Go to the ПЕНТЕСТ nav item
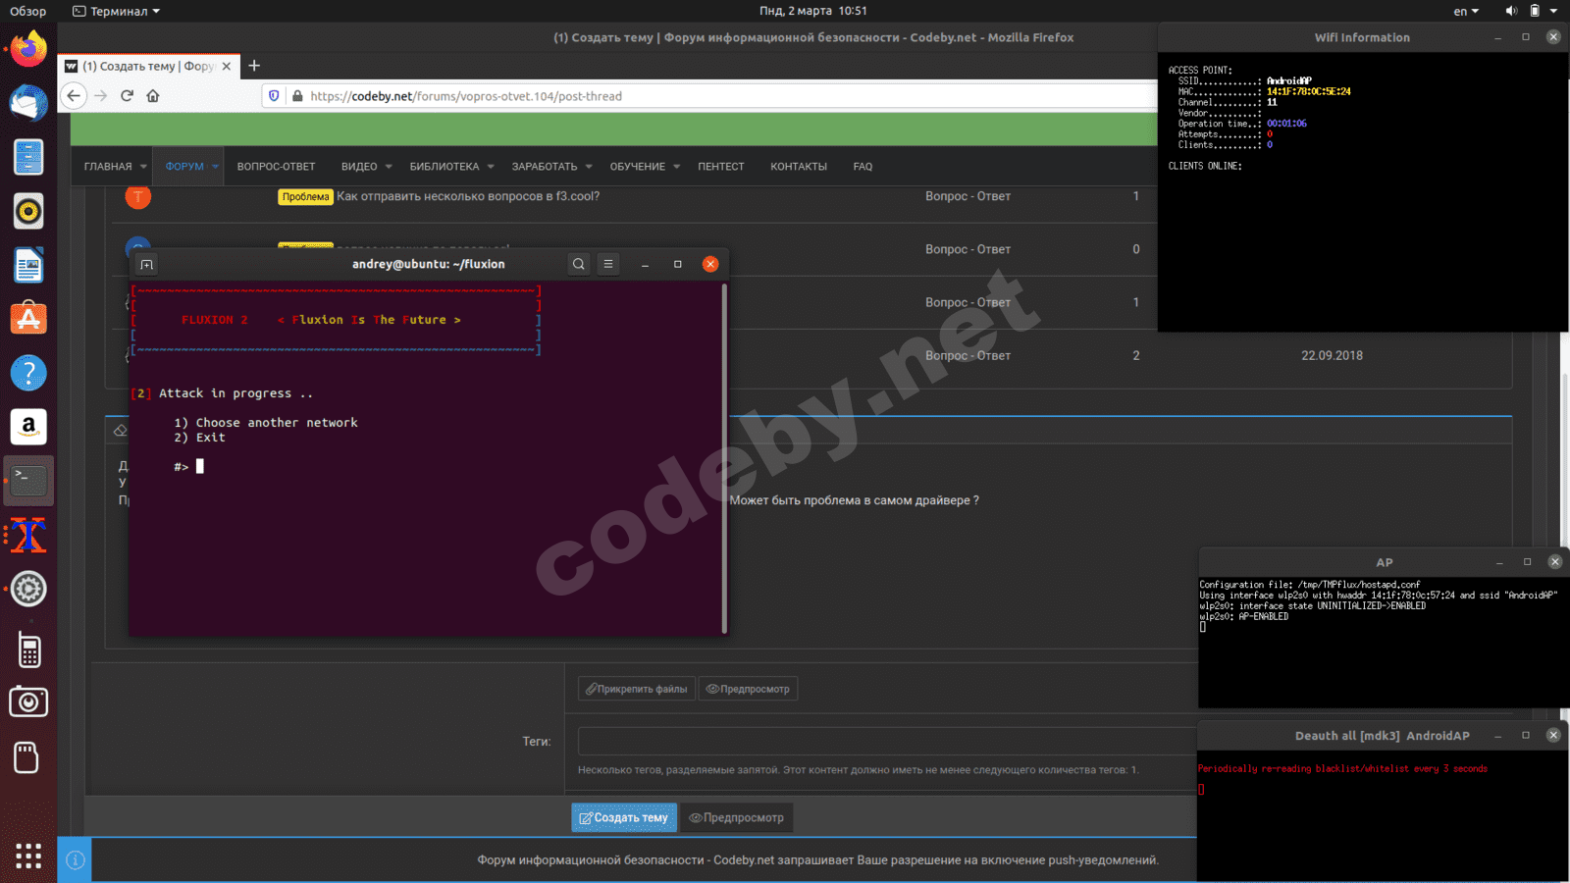The height and width of the screenshot is (883, 1570). coord(721,167)
